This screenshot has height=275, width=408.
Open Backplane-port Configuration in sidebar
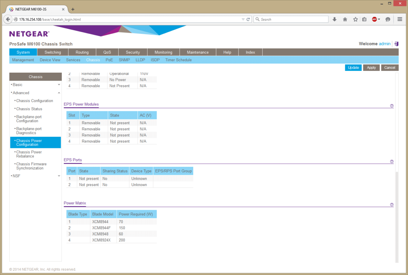click(29, 119)
